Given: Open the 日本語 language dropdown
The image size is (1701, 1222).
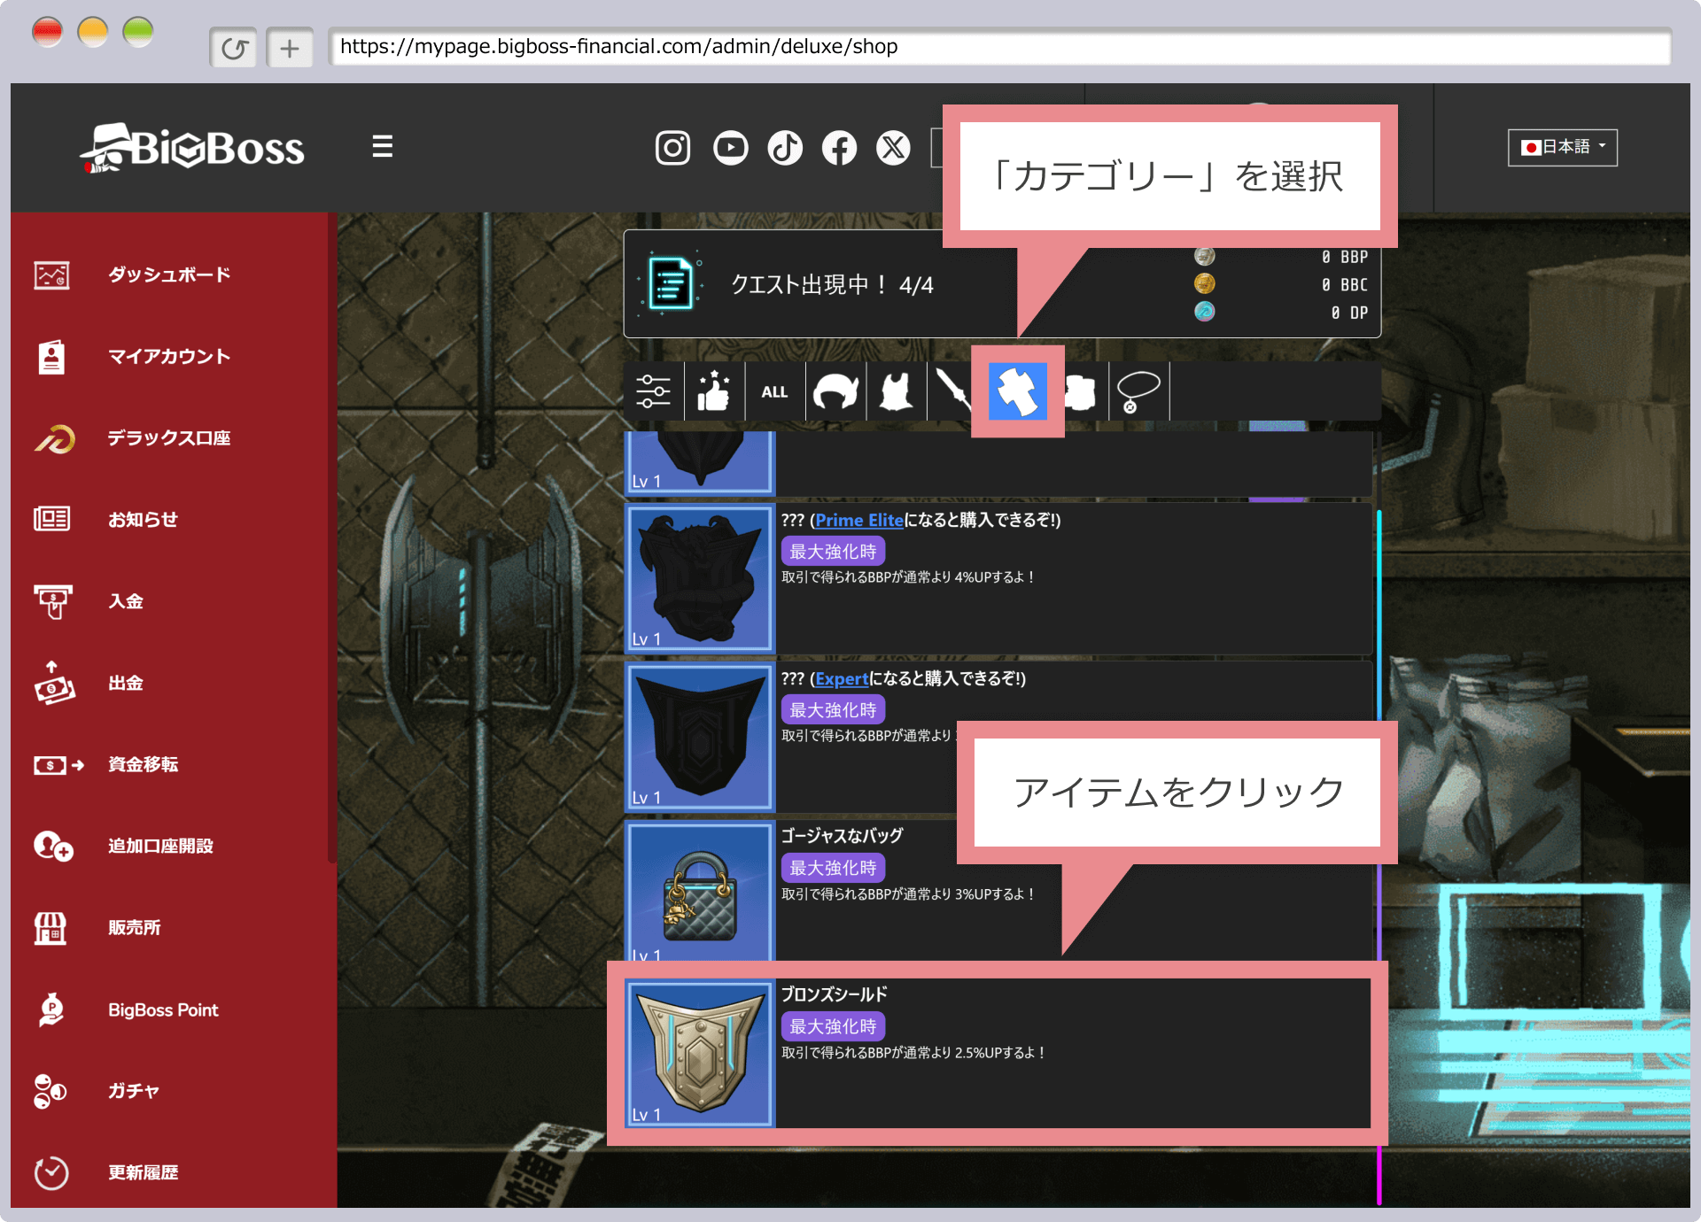Looking at the screenshot, I should tap(1562, 147).
